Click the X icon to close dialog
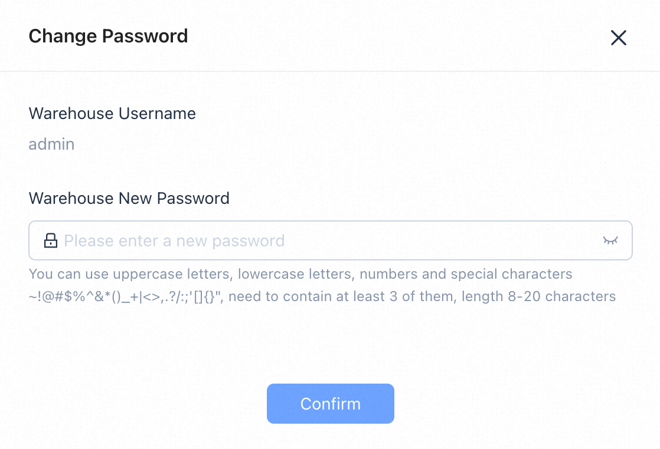Screen dimensions: 660x449 [618, 37]
